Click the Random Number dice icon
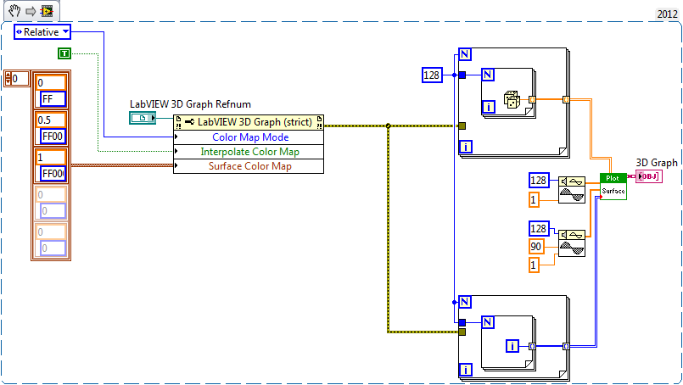 point(511,99)
